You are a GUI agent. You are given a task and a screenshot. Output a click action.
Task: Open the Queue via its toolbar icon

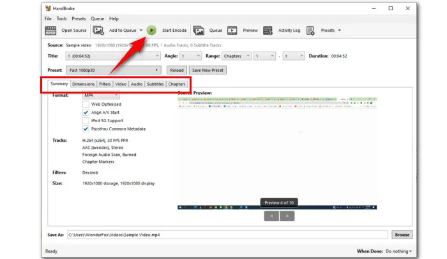[x=199, y=30]
